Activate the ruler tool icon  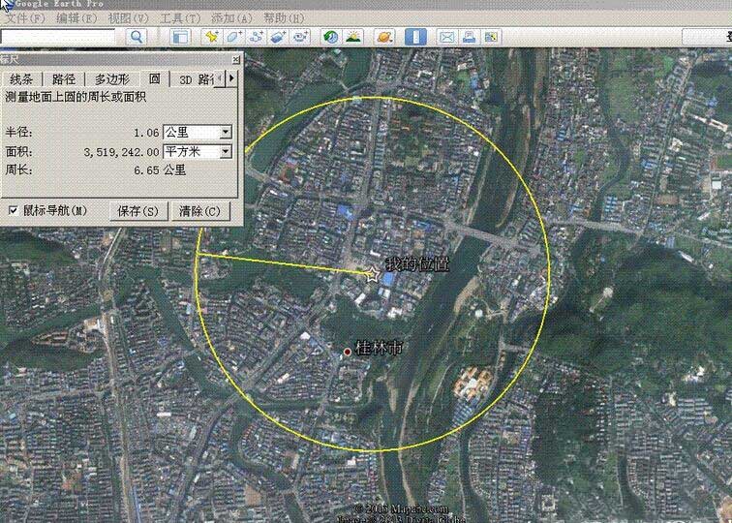415,37
